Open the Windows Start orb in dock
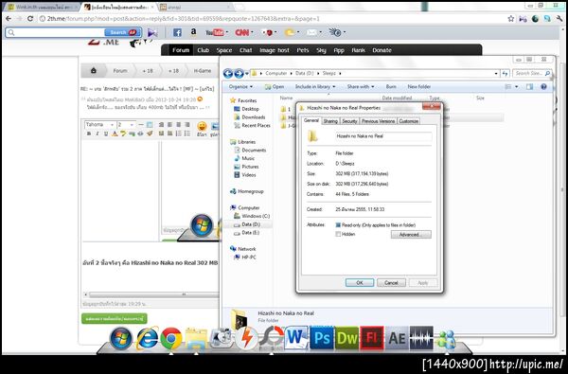Viewport: 568px width, 374px height. tap(121, 338)
